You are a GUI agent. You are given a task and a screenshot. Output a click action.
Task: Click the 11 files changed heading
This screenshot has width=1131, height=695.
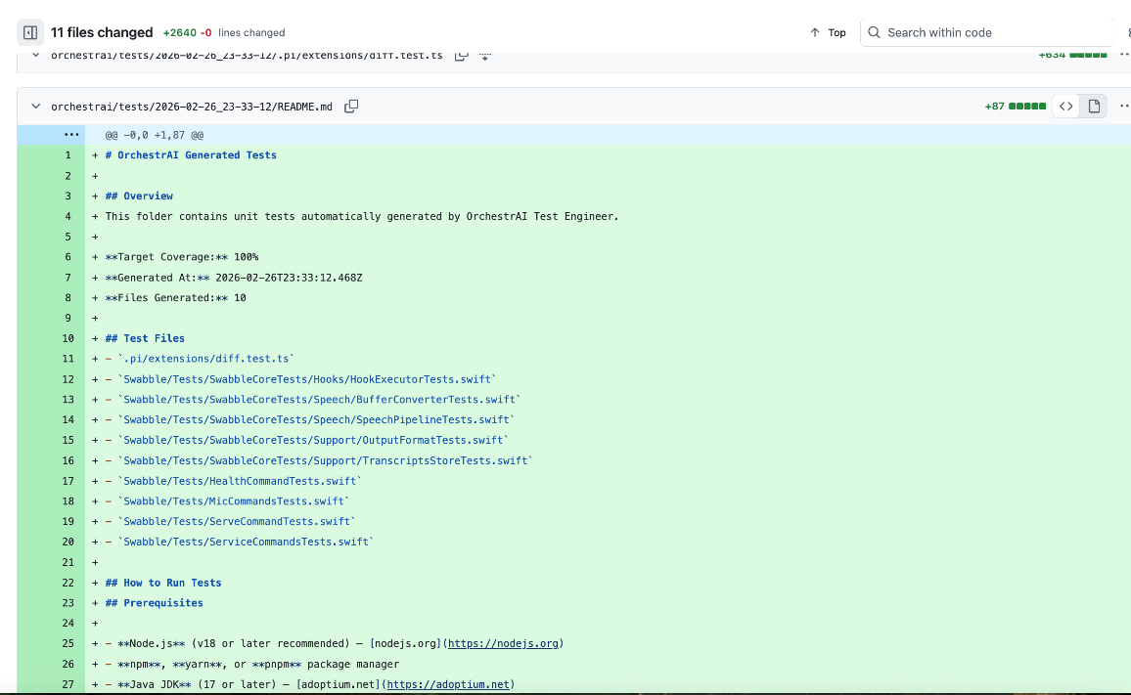[102, 32]
